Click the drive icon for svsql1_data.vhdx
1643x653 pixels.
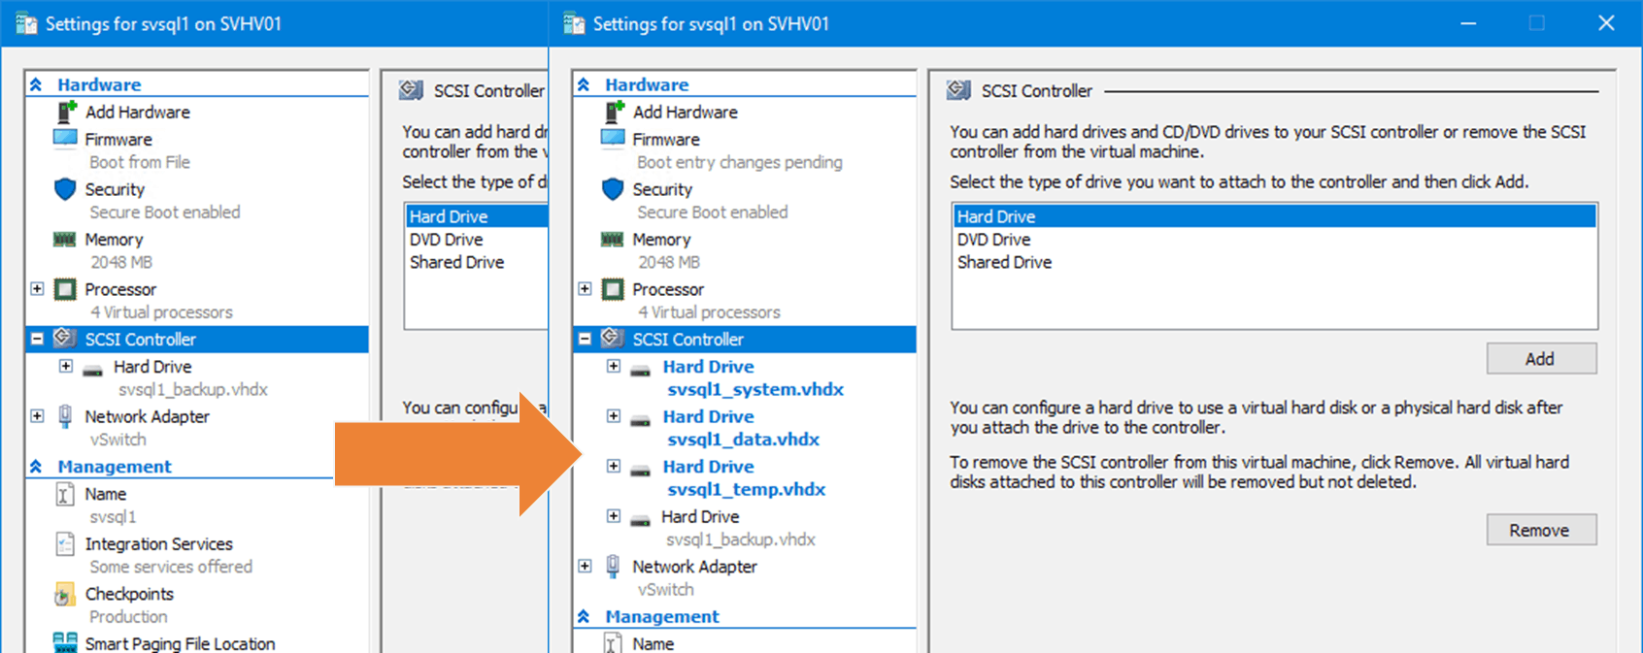coord(641,420)
